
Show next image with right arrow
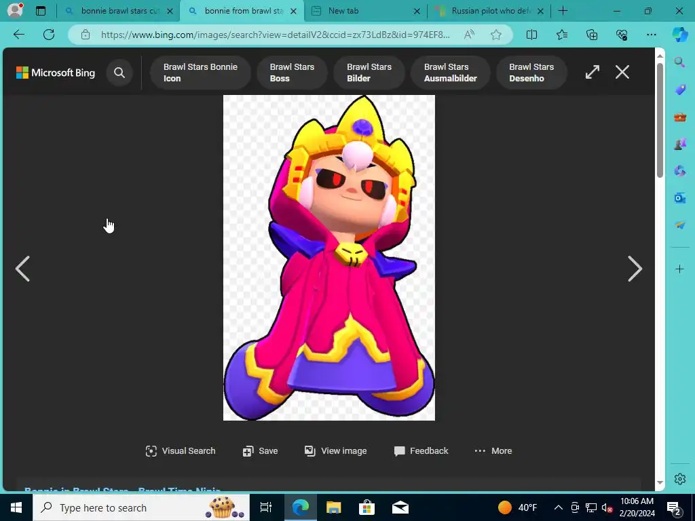click(635, 269)
